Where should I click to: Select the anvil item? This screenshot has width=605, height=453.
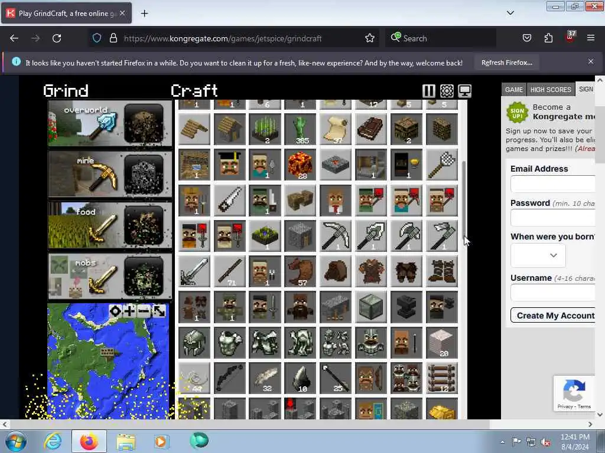point(406,307)
